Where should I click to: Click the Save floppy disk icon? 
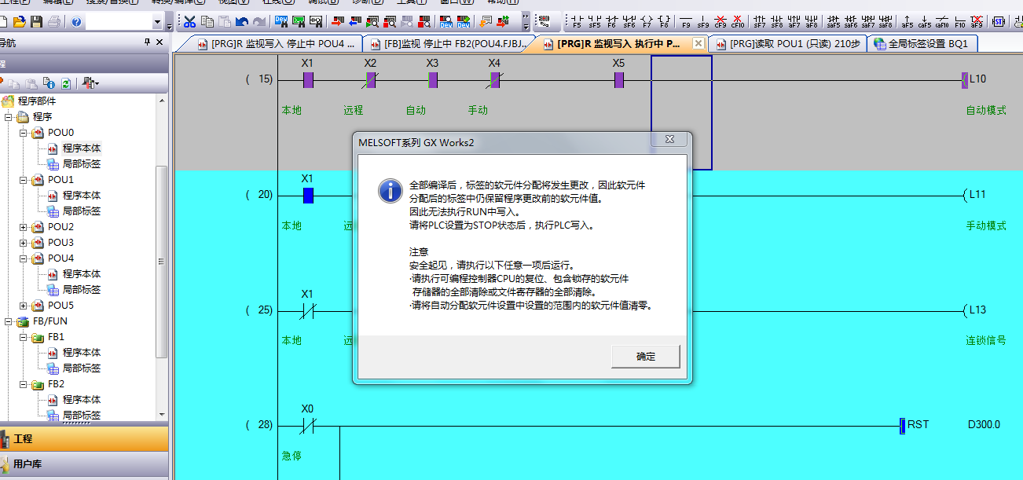tap(36, 22)
